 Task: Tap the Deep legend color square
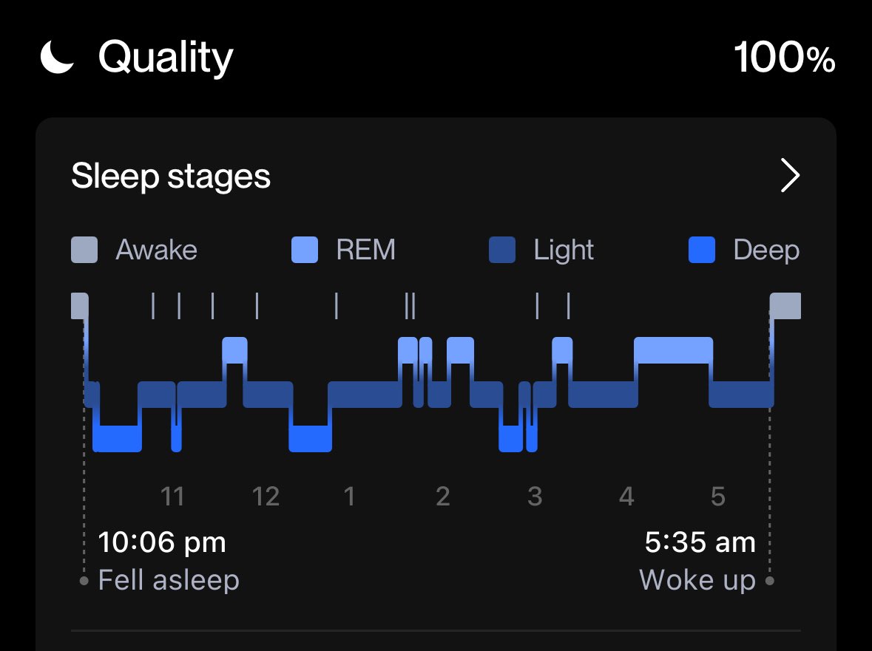(x=702, y=250)
